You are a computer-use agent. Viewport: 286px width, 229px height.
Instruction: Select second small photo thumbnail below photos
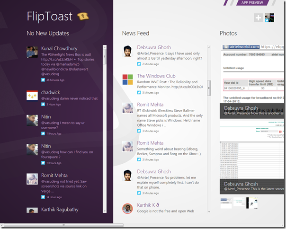tap(239, 203)
